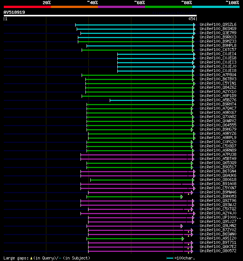Click the UniRef100_Q9SJ27 label
The image size is (243, 261).
(x=218, y=222)
